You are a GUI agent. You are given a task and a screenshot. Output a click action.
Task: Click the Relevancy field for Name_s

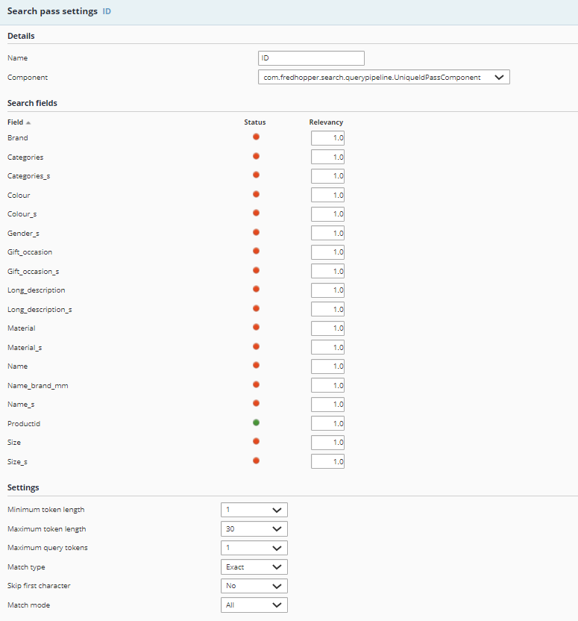[x=327, y=405]
